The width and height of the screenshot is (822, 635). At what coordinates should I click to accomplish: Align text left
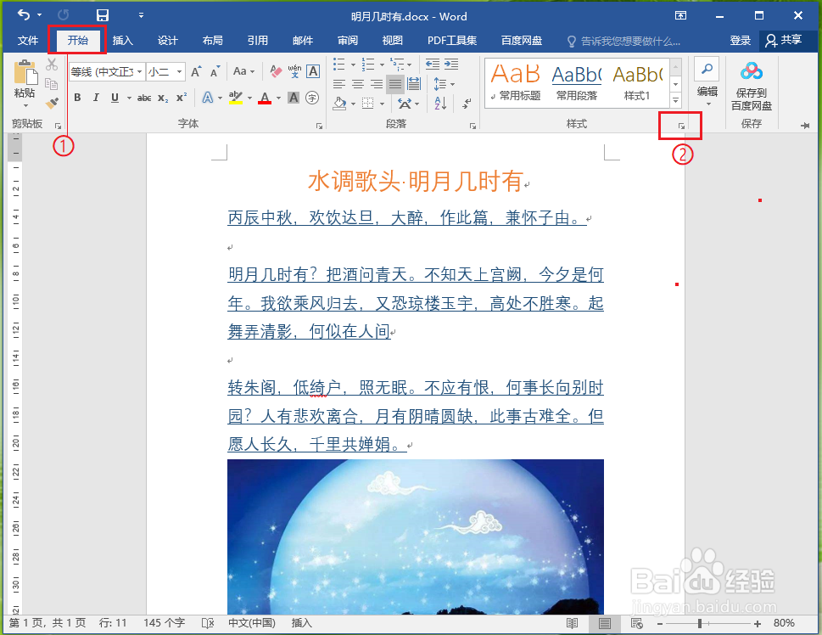(339, 84)
